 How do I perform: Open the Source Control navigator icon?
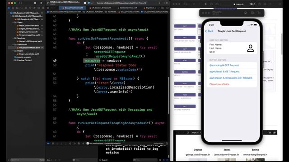coord(13,8)
